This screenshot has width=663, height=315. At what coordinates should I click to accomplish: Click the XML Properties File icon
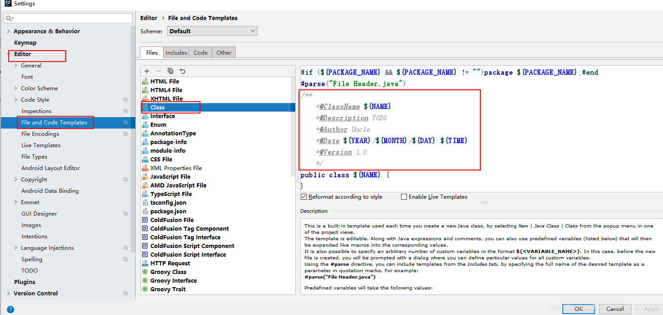pos(145,168)
